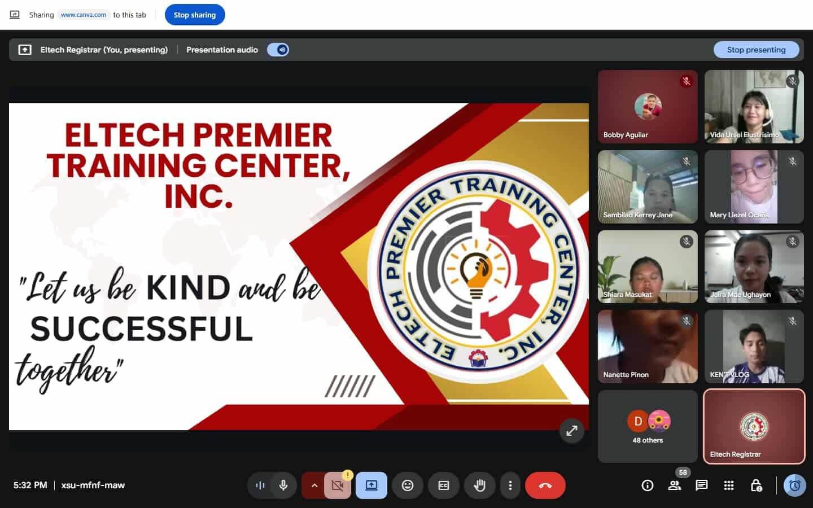This screenshot has width=813, height=508.
Task: Open the 48 others participants tile
Action: pos(648,427)
